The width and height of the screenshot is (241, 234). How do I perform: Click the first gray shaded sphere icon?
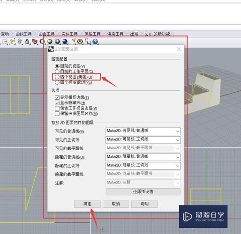tap(50, 42)
